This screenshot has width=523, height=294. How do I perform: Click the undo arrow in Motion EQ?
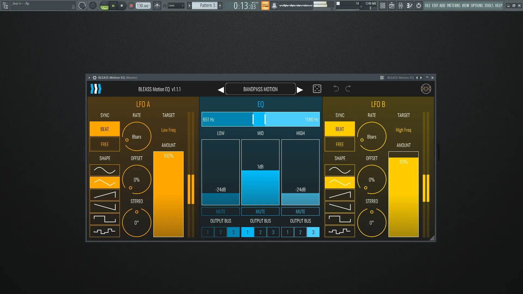click(x=336, y=89)
